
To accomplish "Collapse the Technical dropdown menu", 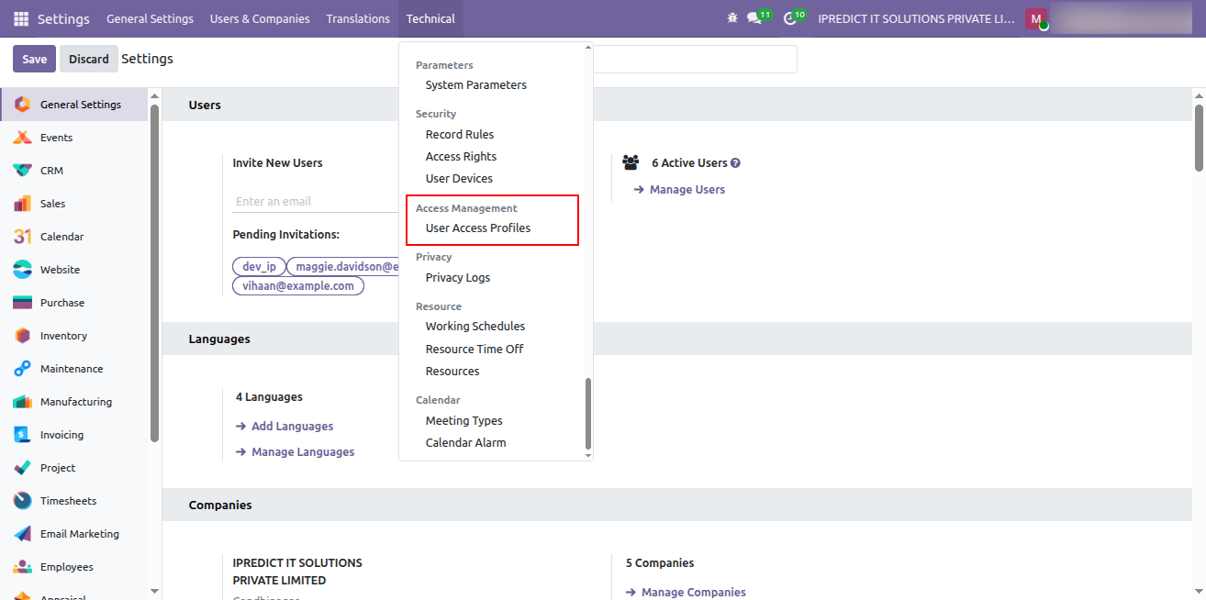I will (430, 18).
